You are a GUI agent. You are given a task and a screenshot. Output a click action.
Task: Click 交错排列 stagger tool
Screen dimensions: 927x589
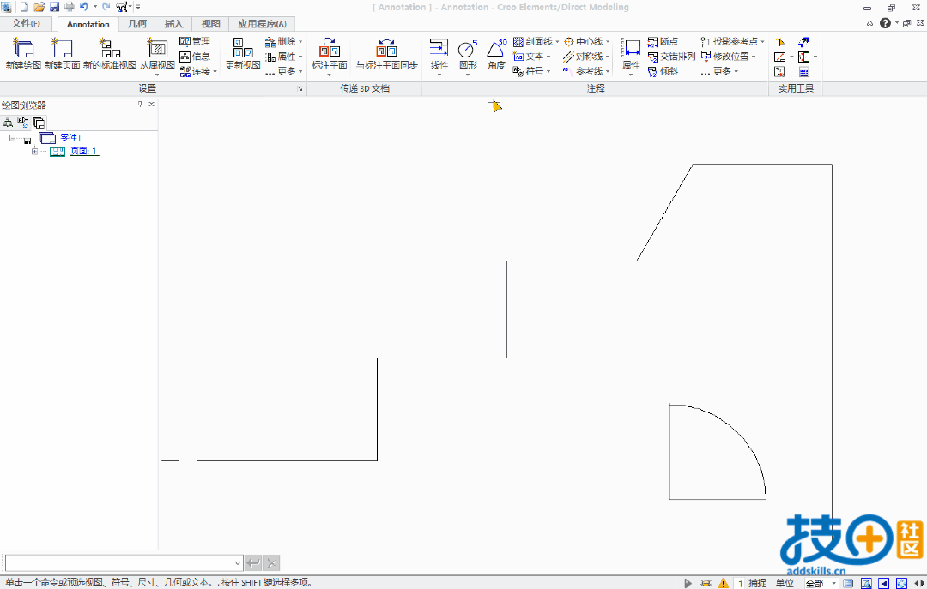point(671,56)
